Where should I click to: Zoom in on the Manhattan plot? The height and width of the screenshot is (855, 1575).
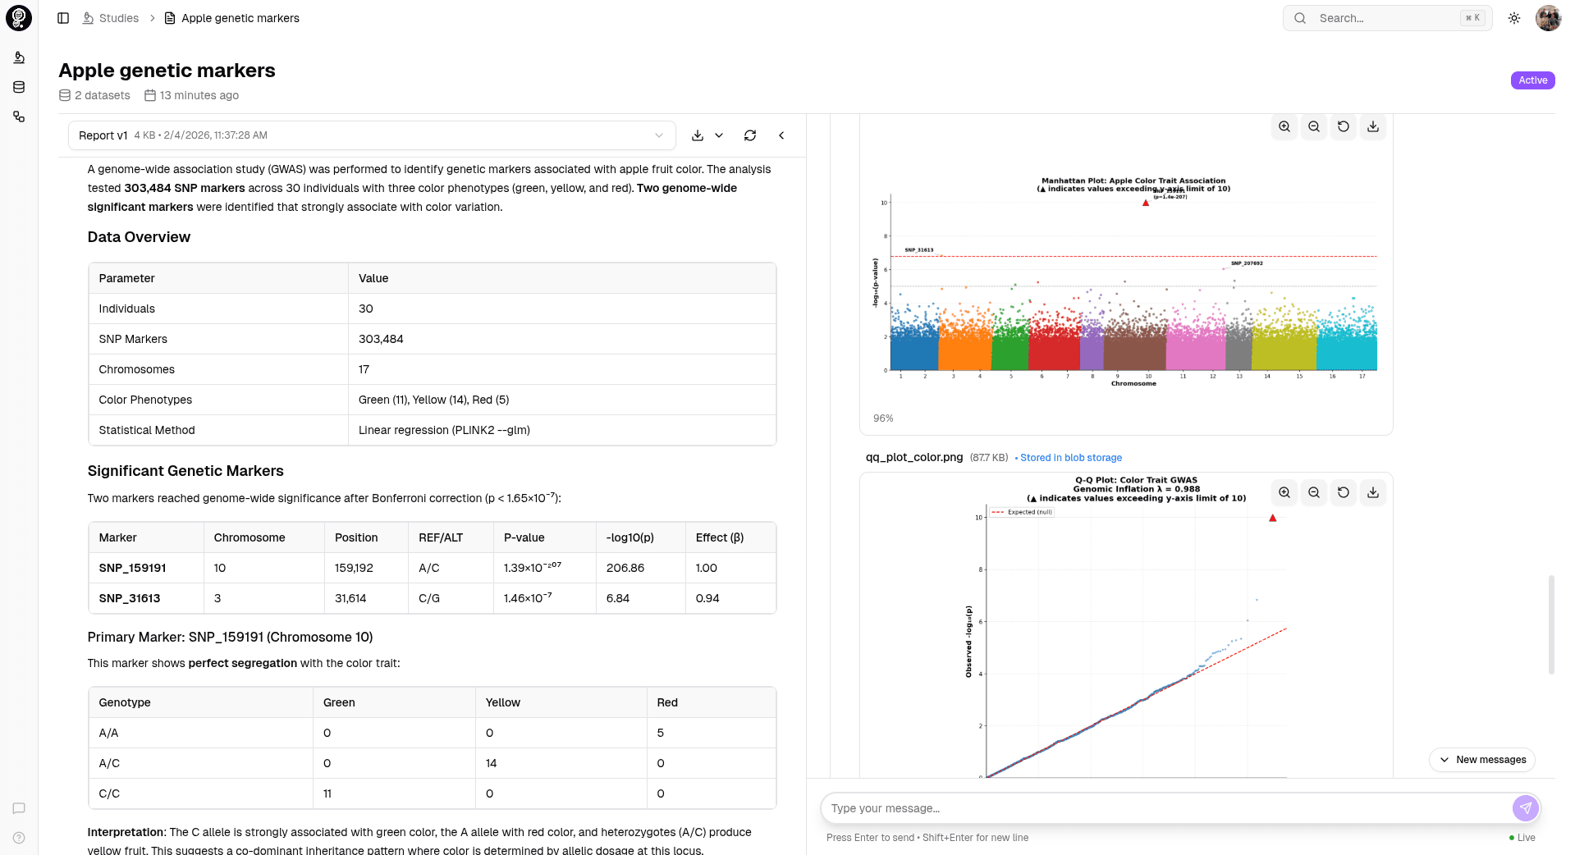click(x=1284, y=126)
